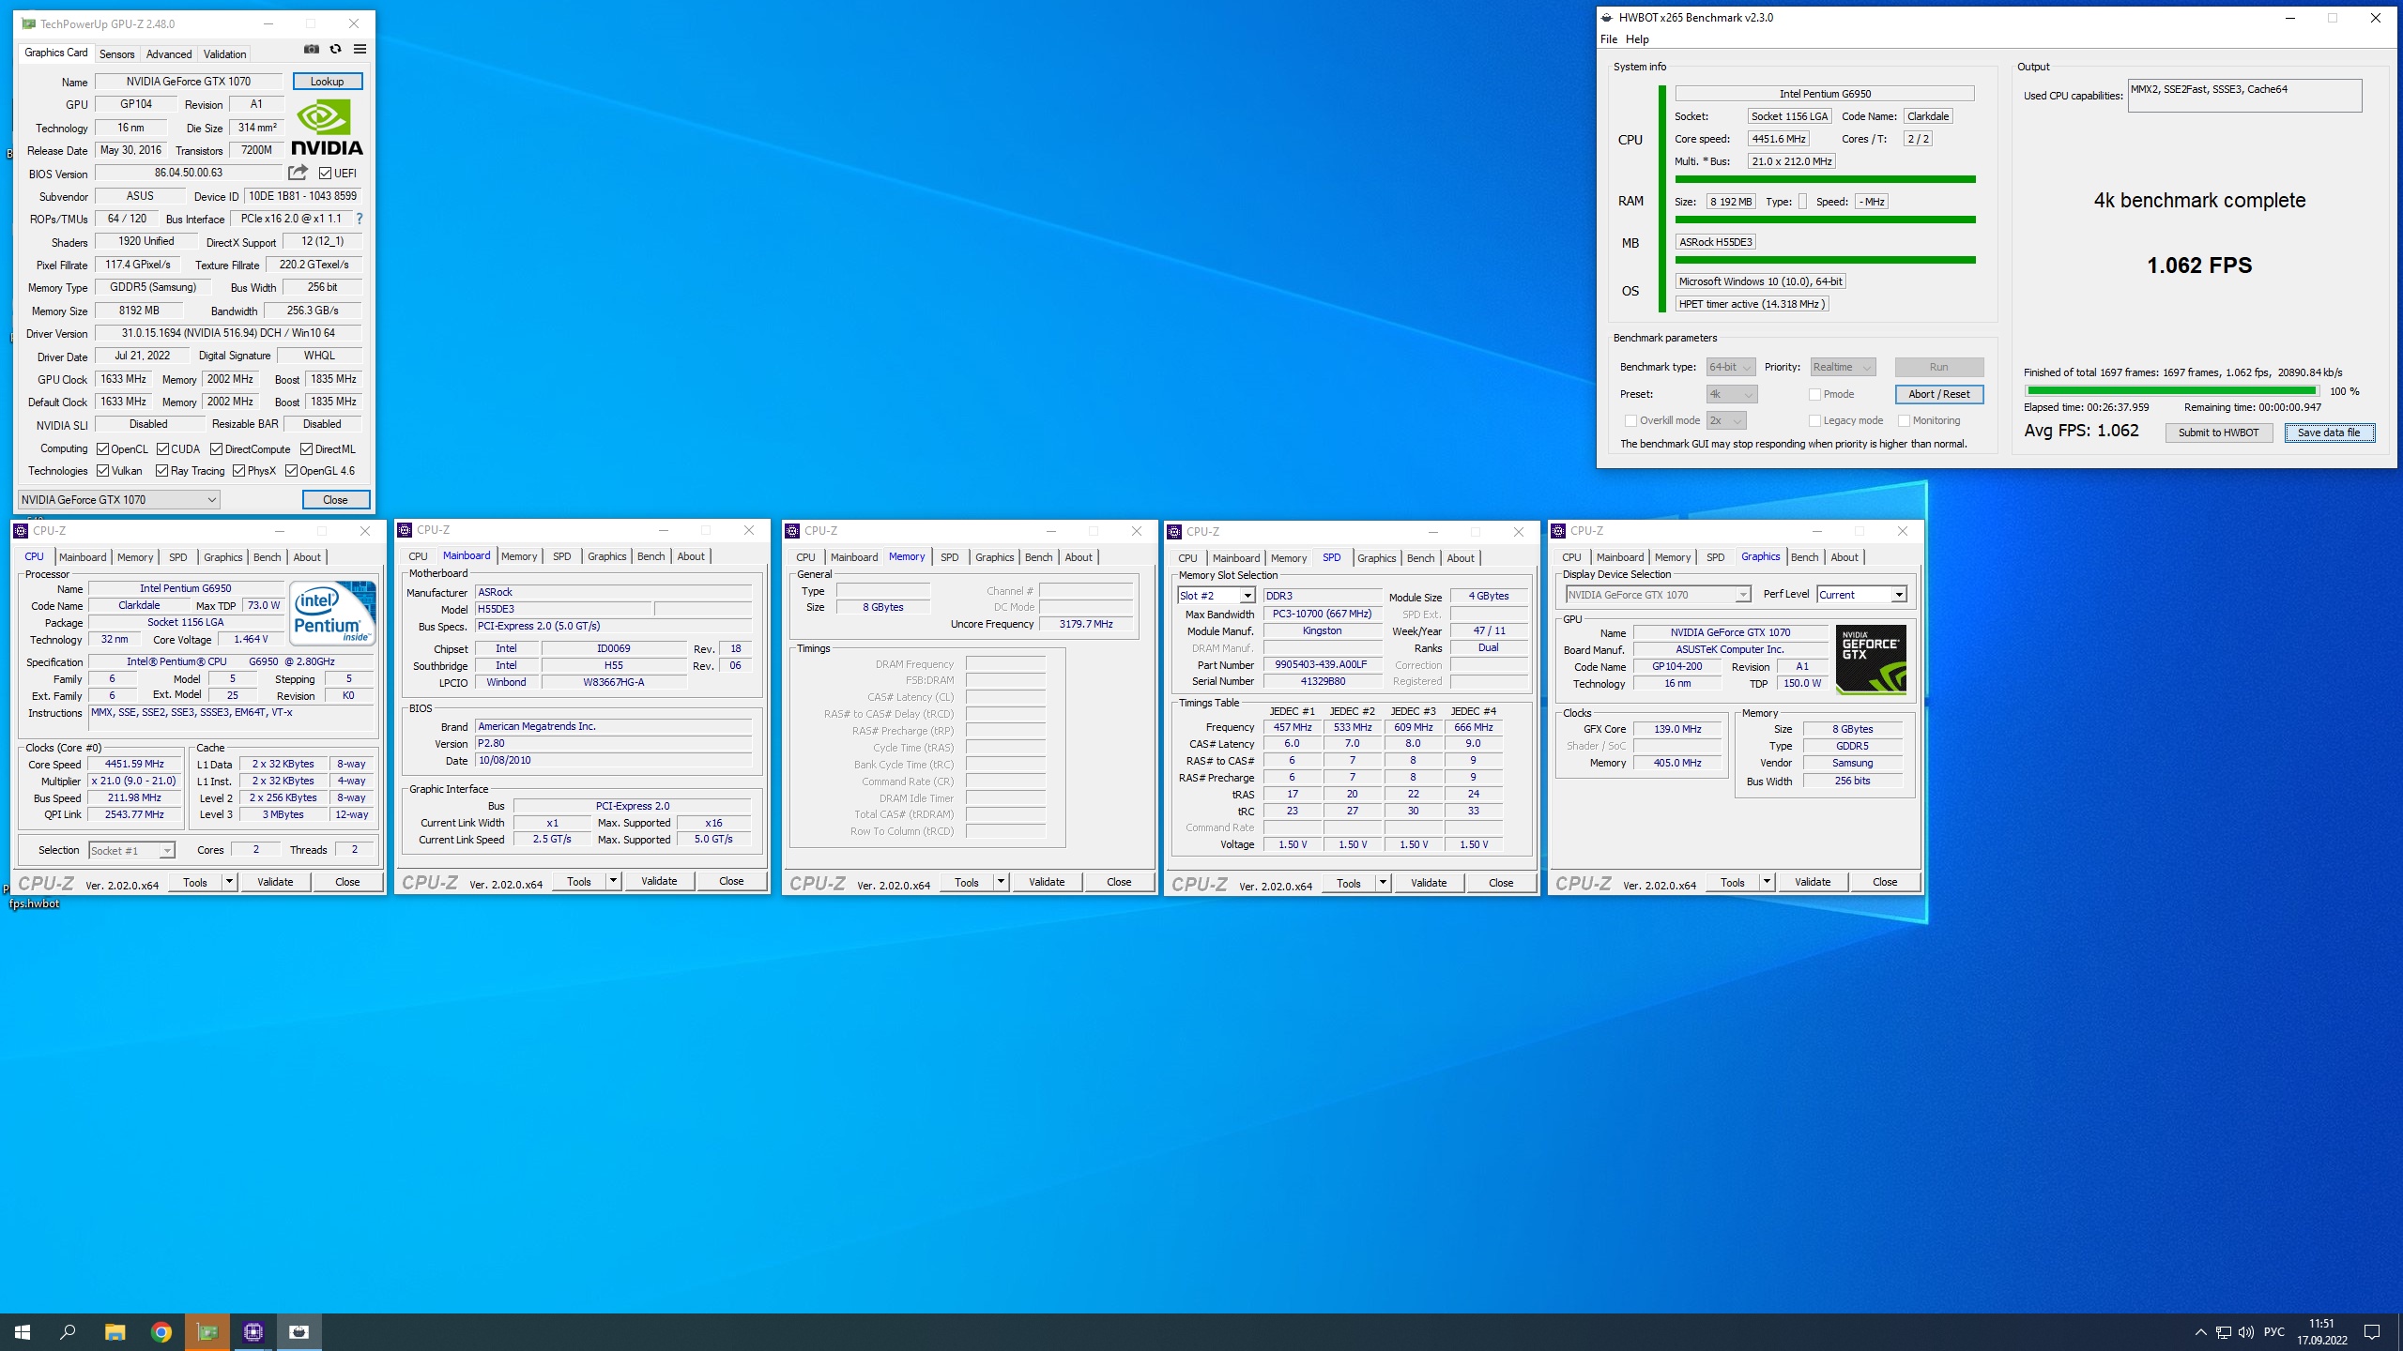The height and width of the screenshot is (1351, 2403).
Task: Open the GPU selection dropdown in GPU-Z
Action: point(119,499)
